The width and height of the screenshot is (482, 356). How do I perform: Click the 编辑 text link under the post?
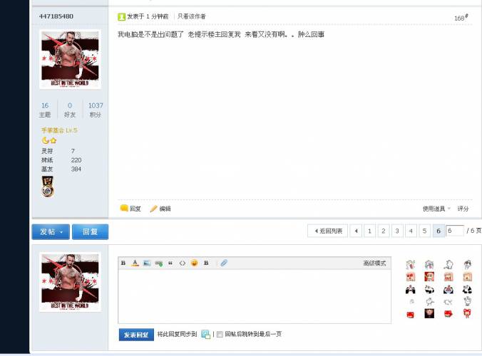165,209
